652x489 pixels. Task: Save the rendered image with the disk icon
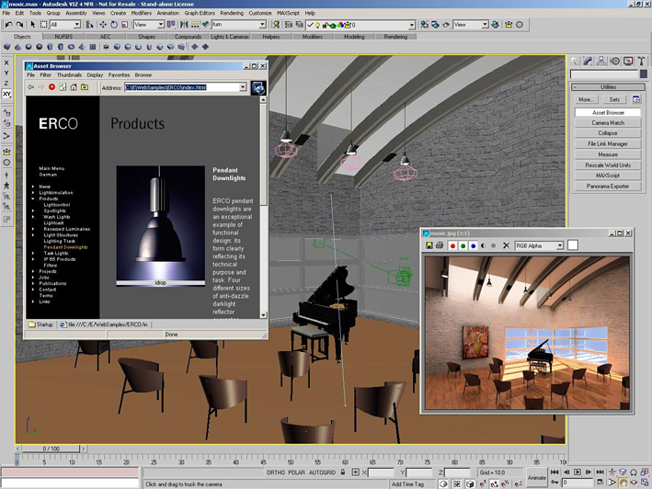point(429,245)
